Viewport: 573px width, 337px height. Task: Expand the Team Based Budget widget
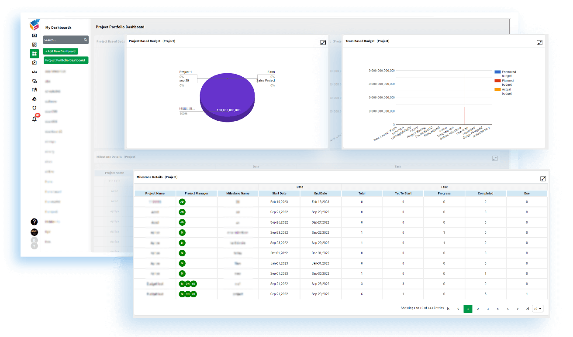540,42
